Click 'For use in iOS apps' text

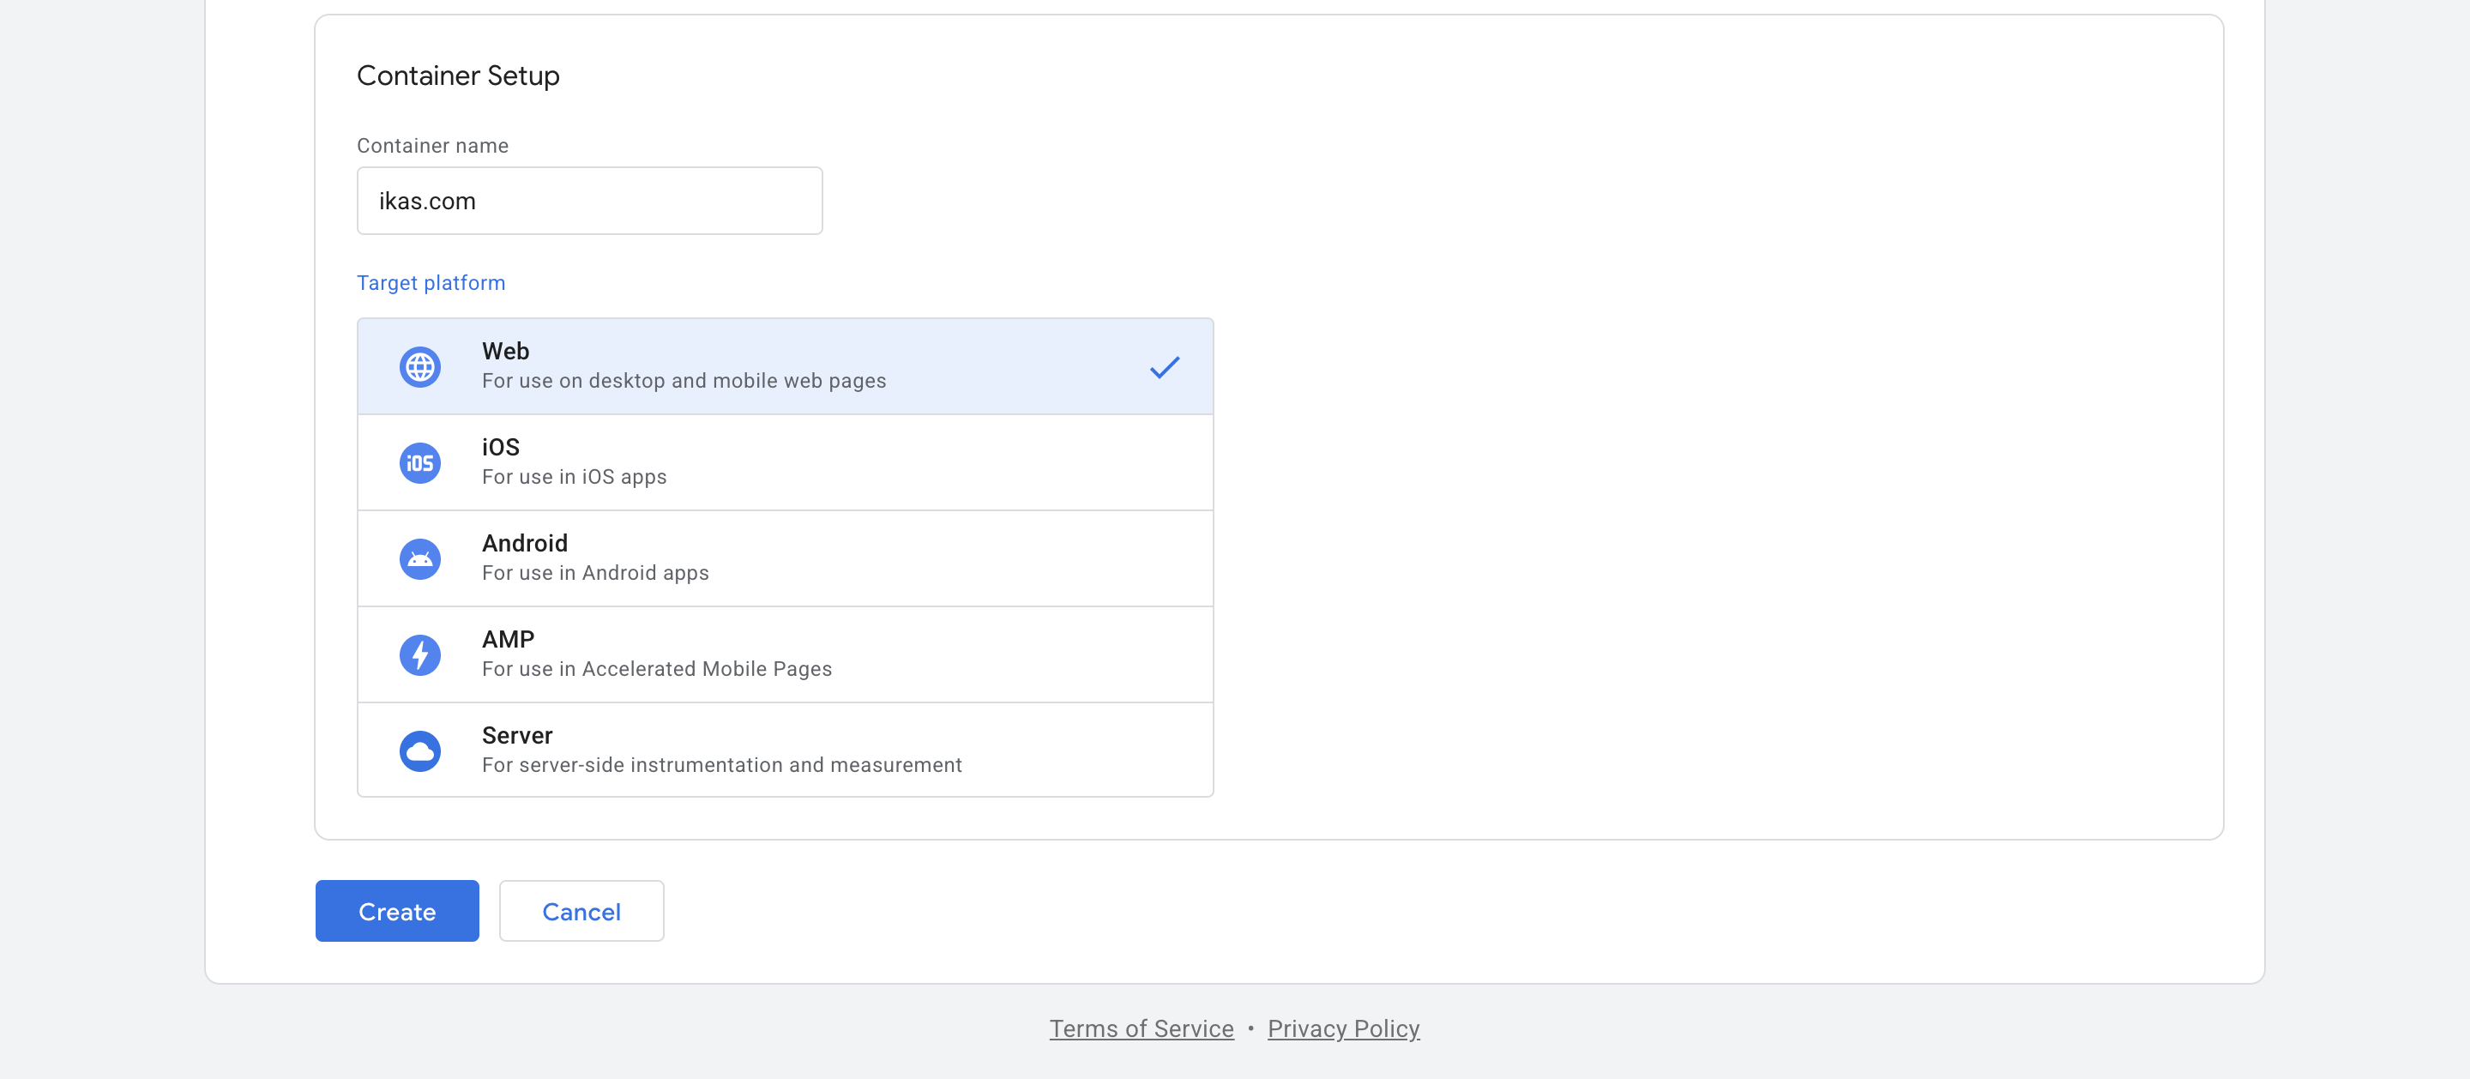(575, 477)
